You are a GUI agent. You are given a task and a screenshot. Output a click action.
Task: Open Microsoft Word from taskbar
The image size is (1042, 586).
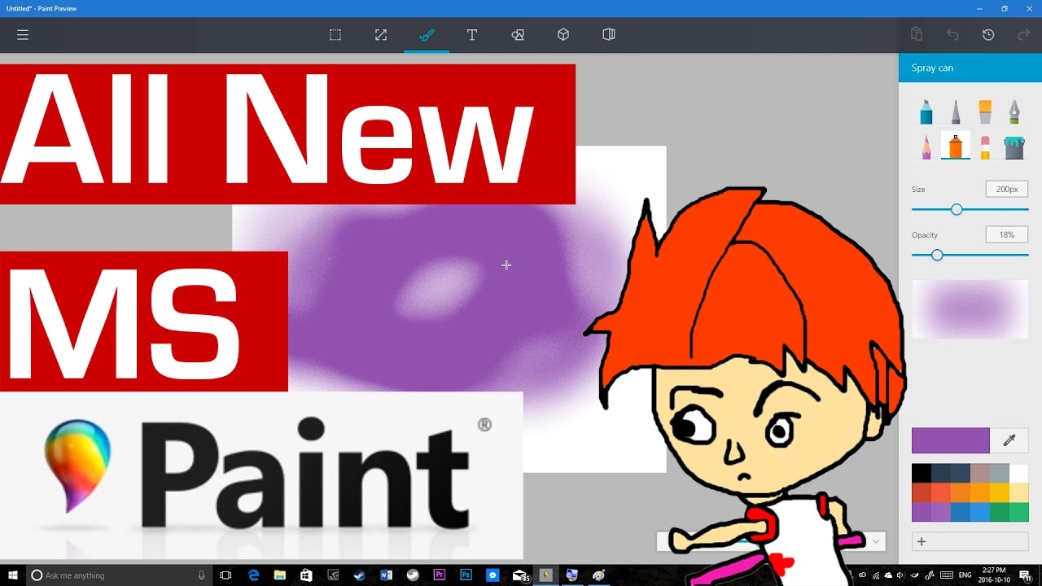386,575
